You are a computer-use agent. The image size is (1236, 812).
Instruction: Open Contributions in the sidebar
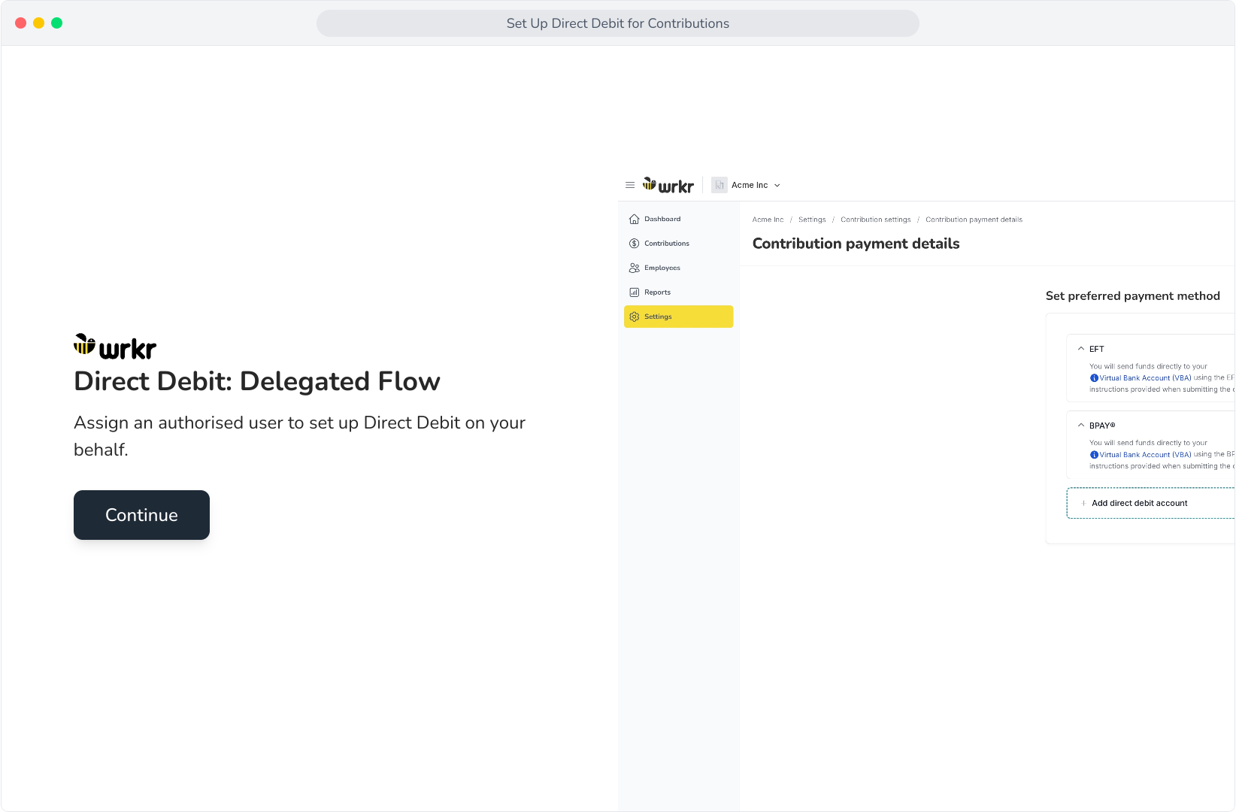pos(678,244)
